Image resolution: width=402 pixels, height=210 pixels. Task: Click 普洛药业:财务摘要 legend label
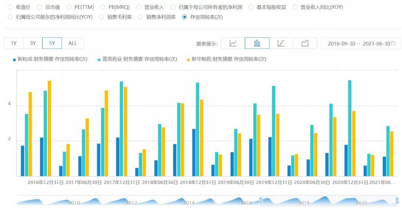tap(140, 59)
